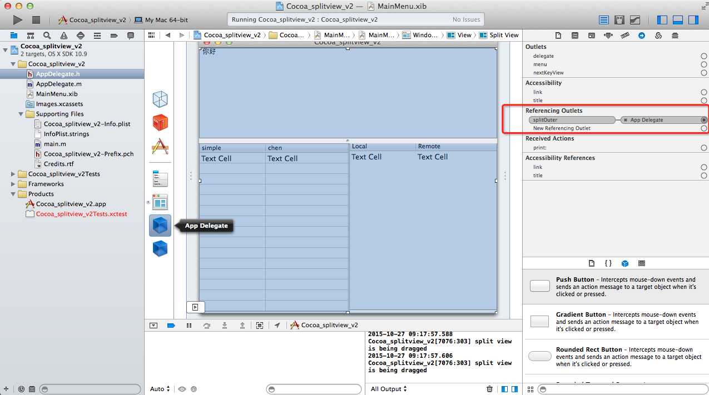Screen dimensions: 709x395
Task: Show the Version editor
Action: point(634,20)
